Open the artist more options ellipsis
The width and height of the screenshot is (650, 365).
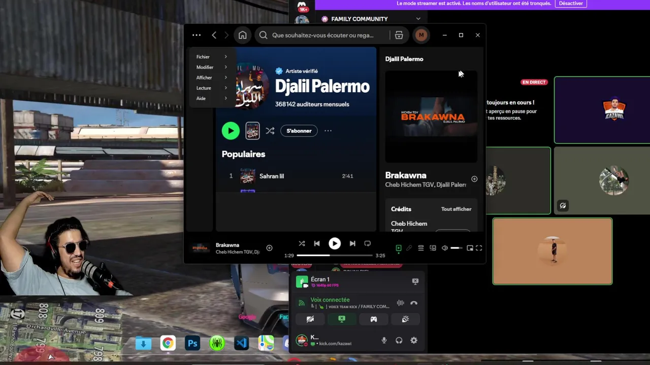[328, 131]
